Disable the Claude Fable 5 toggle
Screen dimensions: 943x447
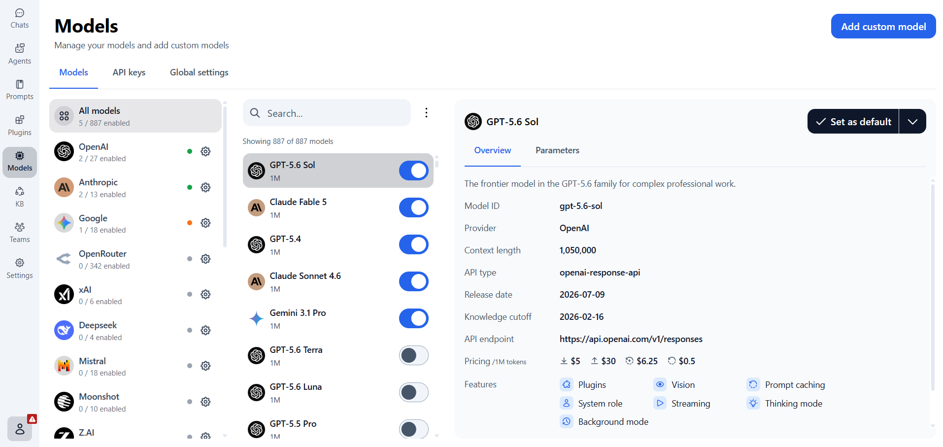414,207
